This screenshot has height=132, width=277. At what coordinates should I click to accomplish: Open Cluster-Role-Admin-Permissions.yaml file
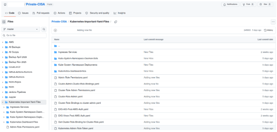click(x=77, y=90)
